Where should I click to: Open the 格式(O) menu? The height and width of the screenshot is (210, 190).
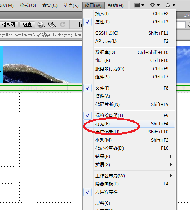click(28, 5)
